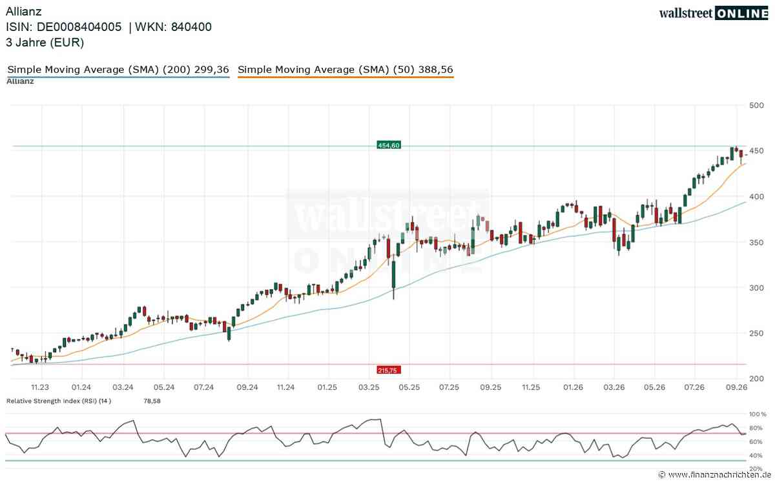This screenshot has height=484, width=775.
Task: Click the 01.24 date axis label
Action: pyautogui.click(x=81, y=387)
